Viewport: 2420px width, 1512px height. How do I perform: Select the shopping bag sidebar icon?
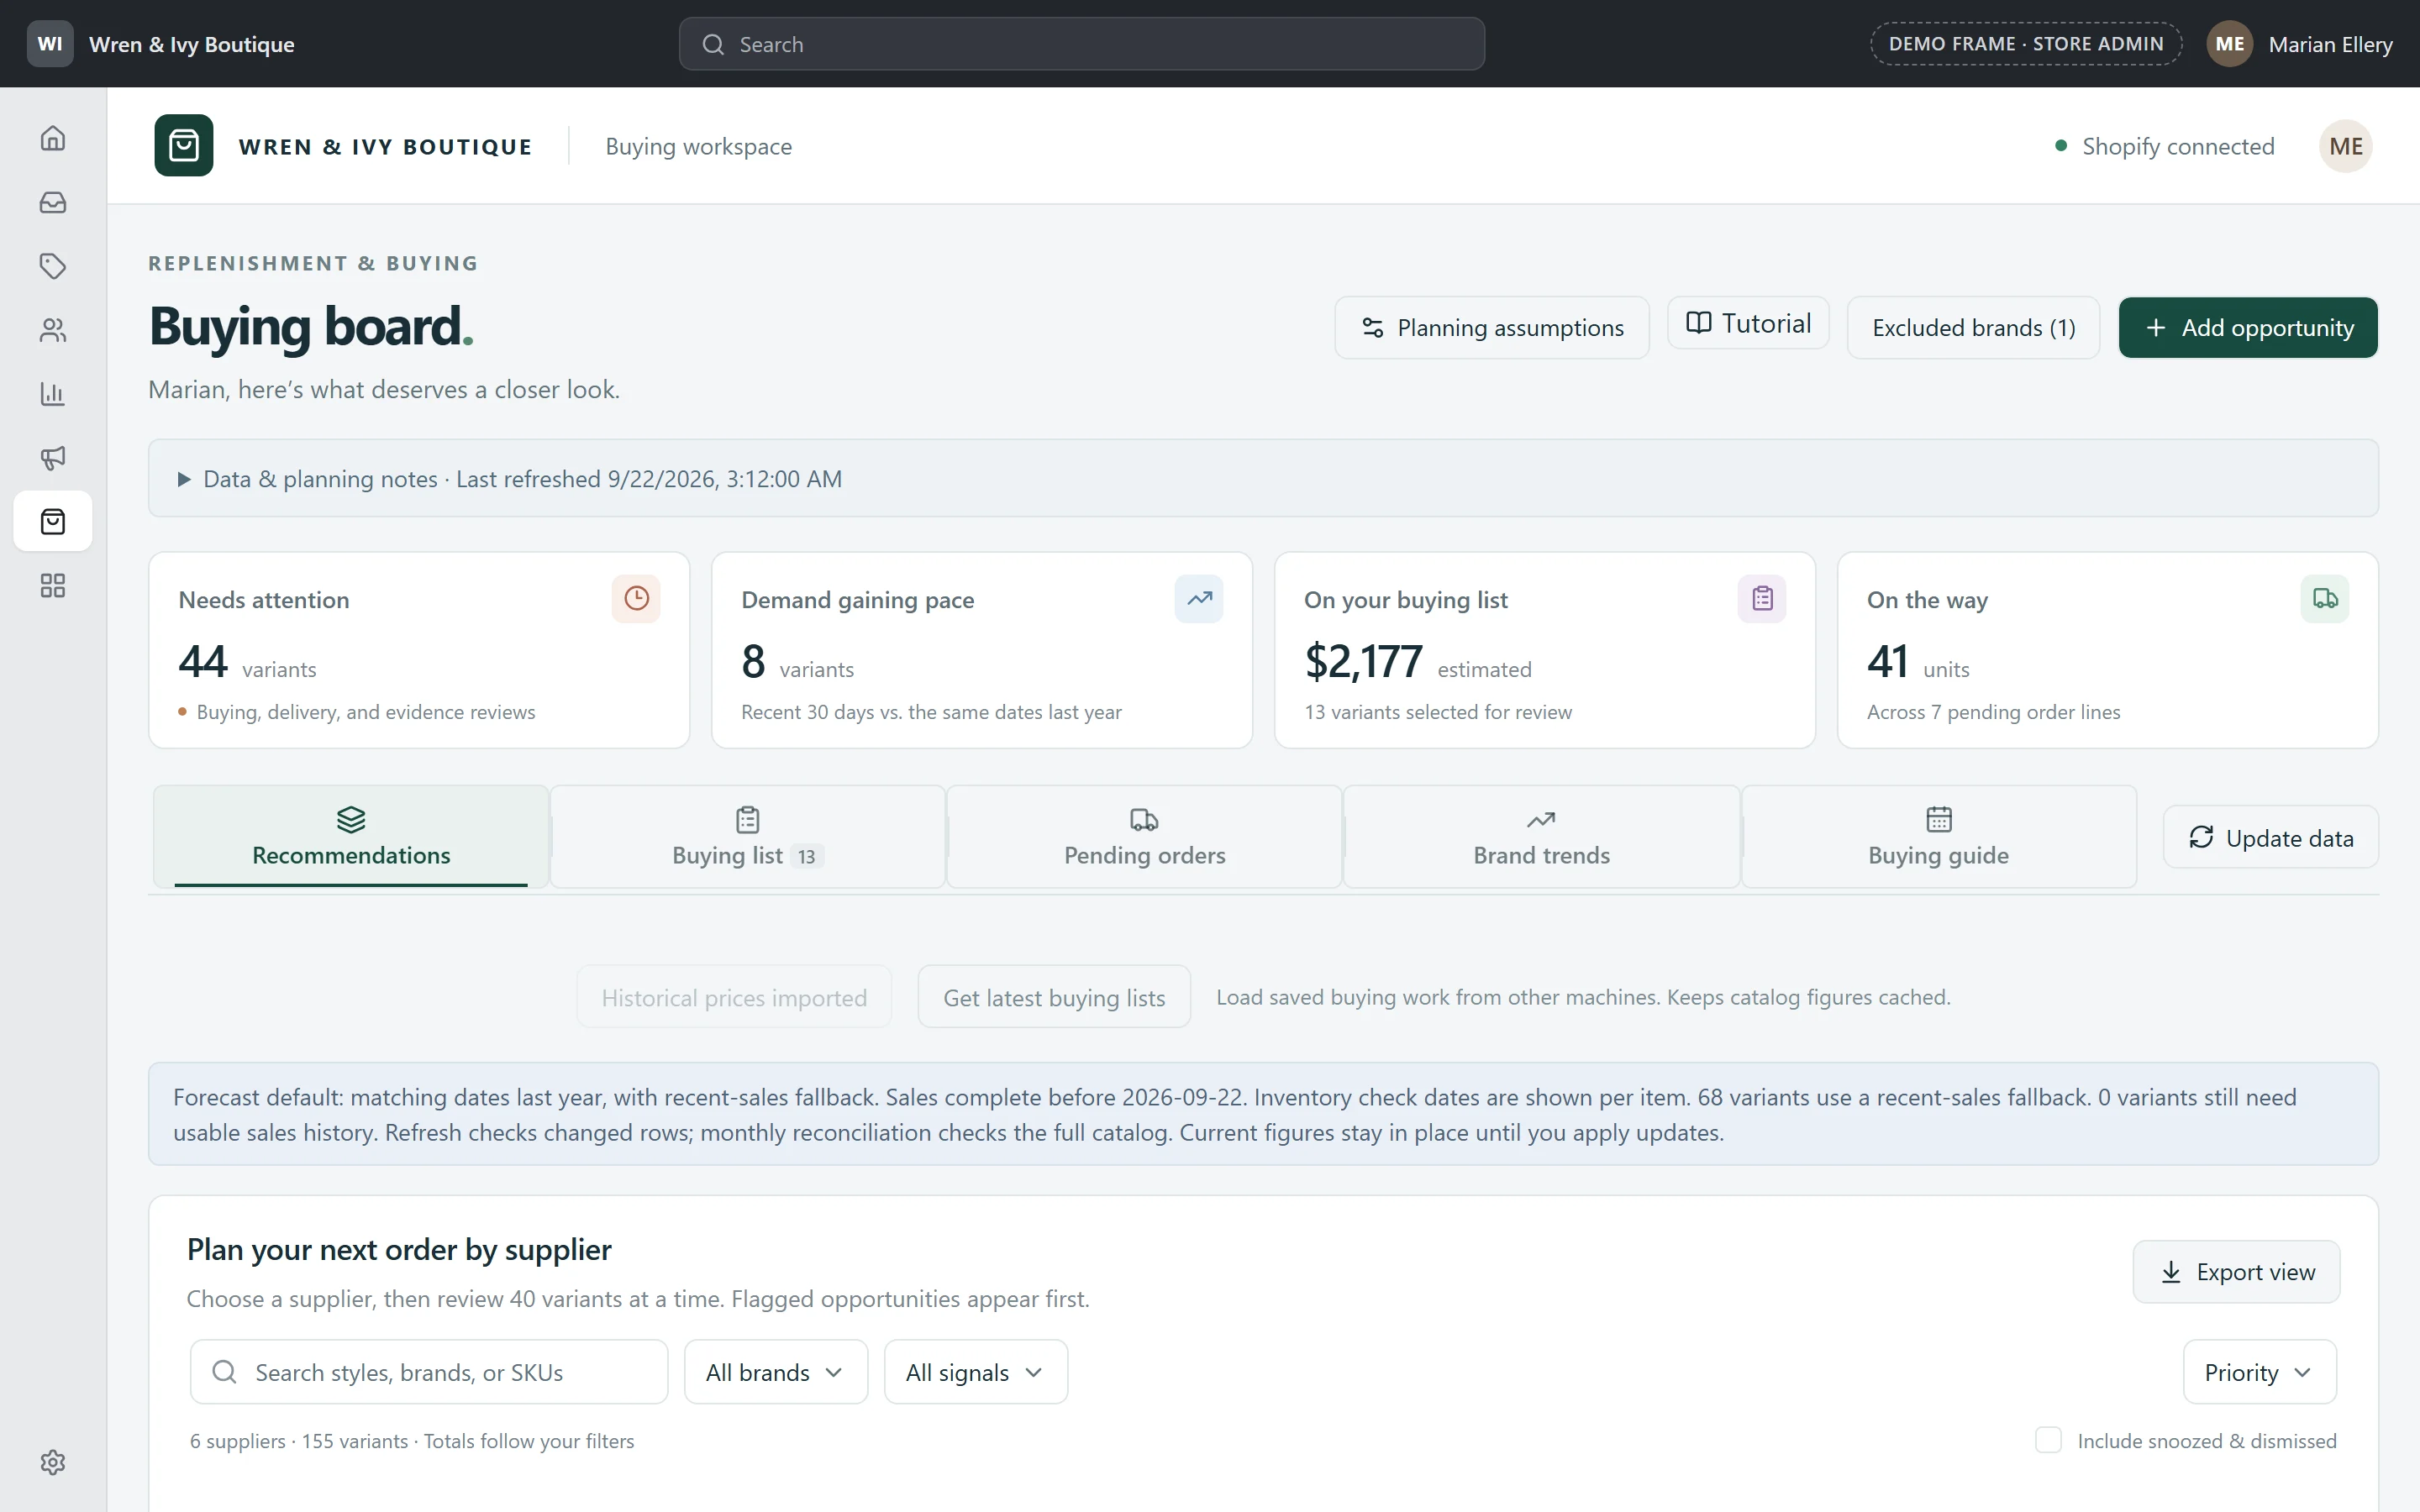pyautogui.click(x=53, y=521)
